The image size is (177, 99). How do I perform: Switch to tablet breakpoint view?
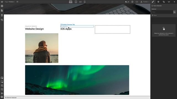(x=76, y=2)
